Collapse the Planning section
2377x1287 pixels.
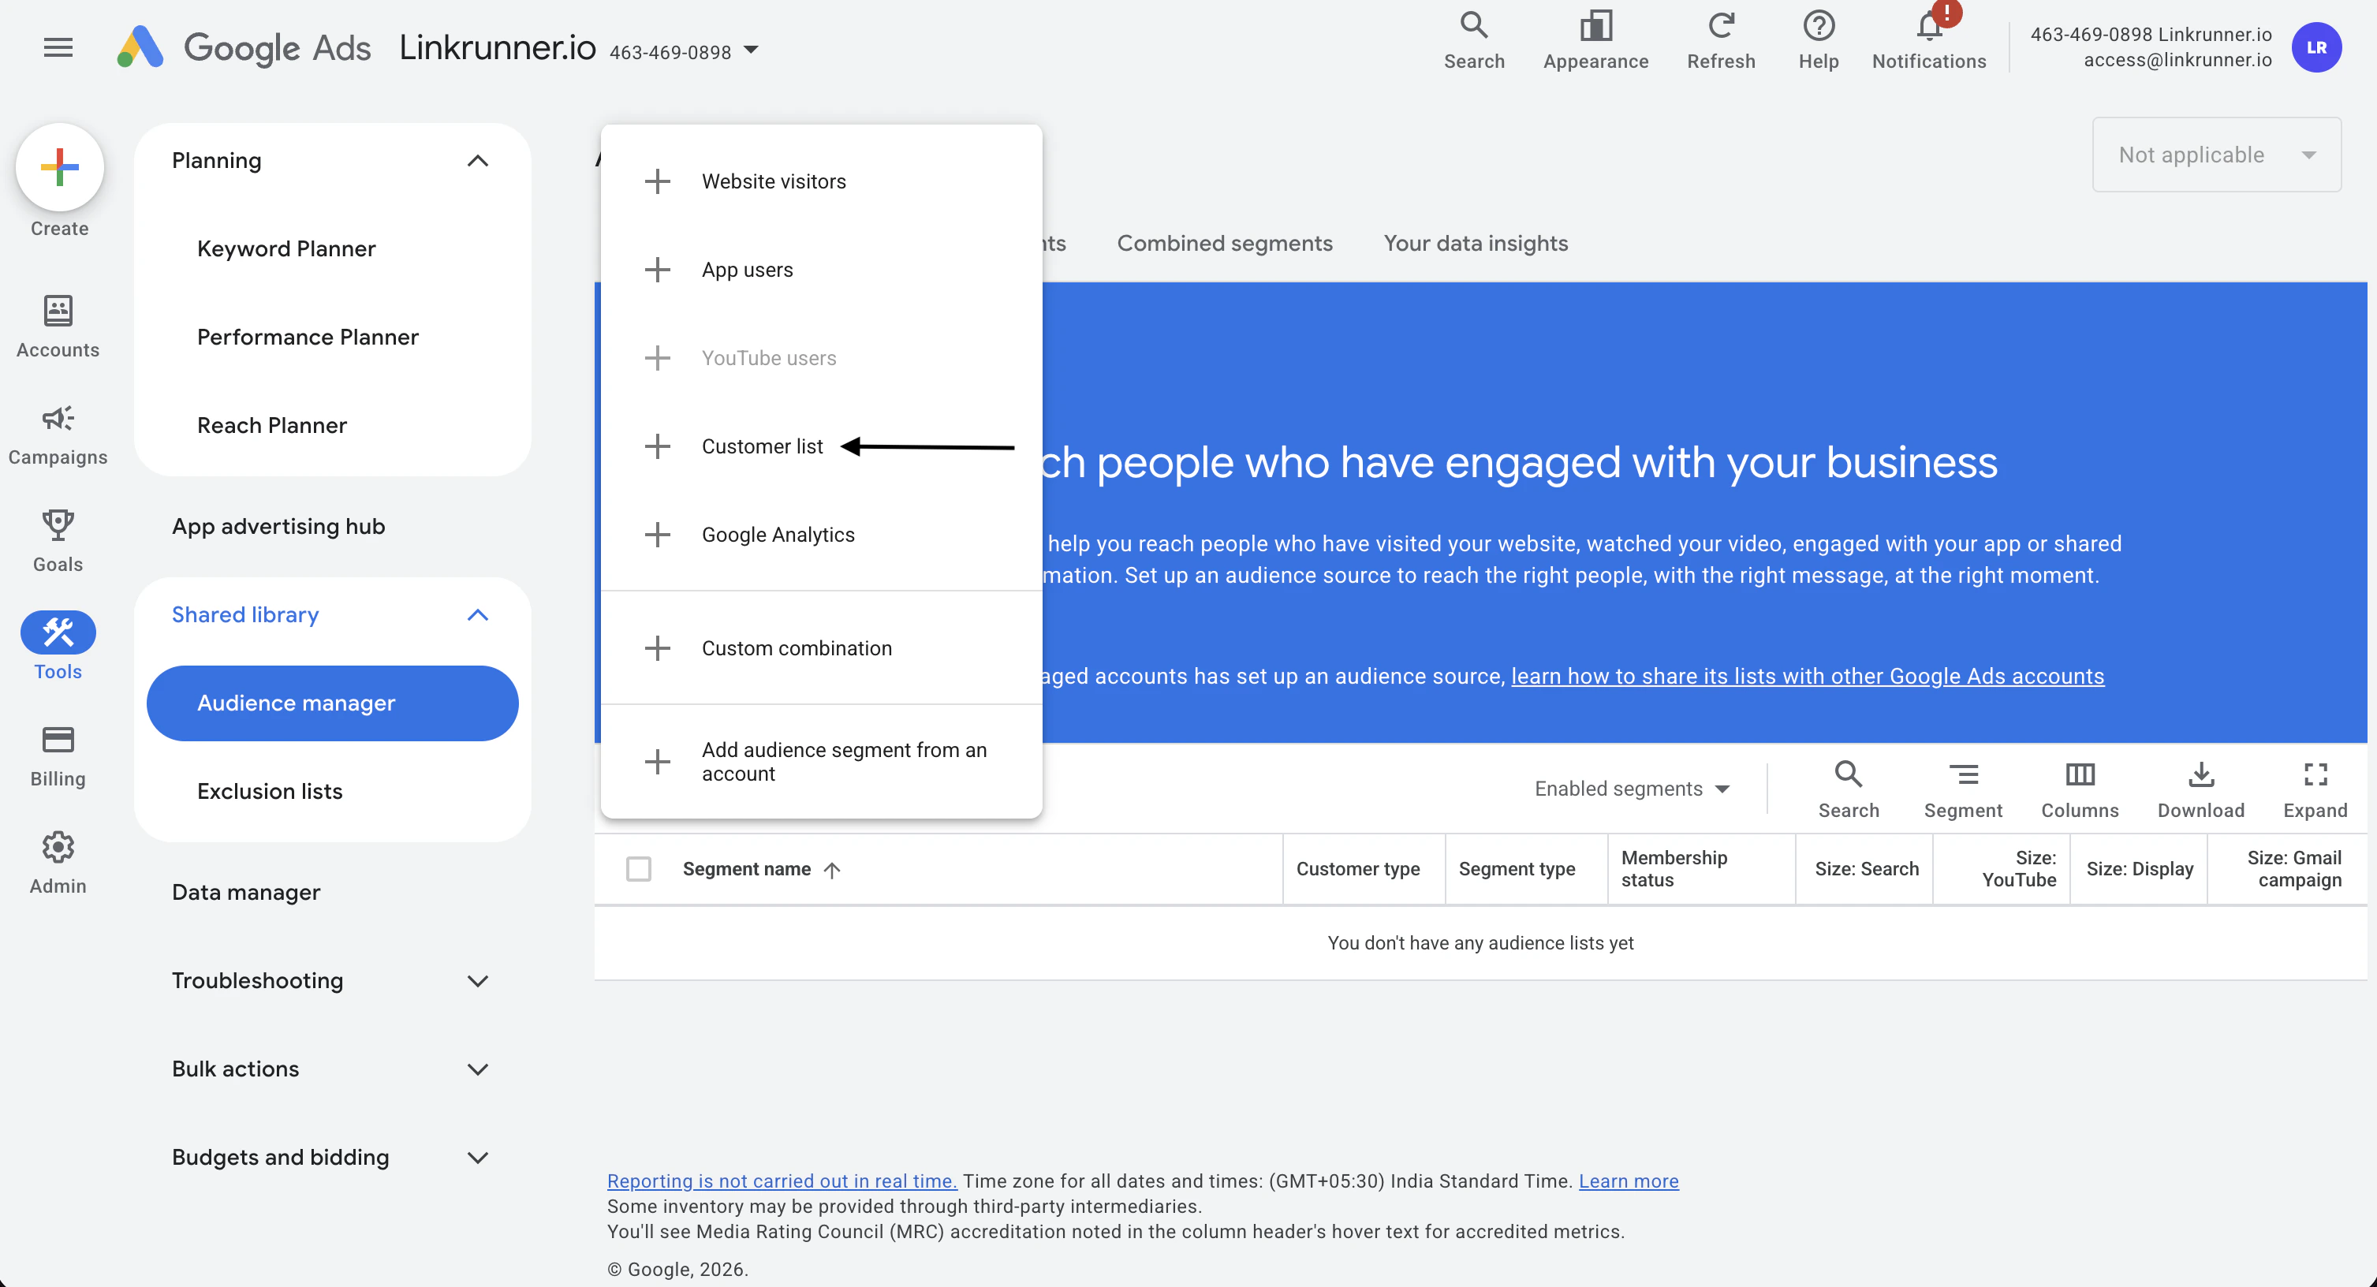(x=477, y=161)
